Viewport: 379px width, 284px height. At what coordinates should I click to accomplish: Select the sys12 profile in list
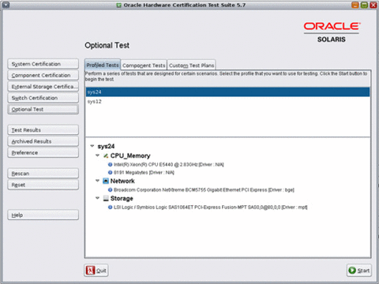227,102
